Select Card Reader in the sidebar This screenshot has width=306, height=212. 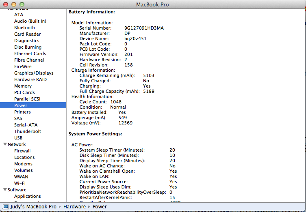(x=27, y=34)
